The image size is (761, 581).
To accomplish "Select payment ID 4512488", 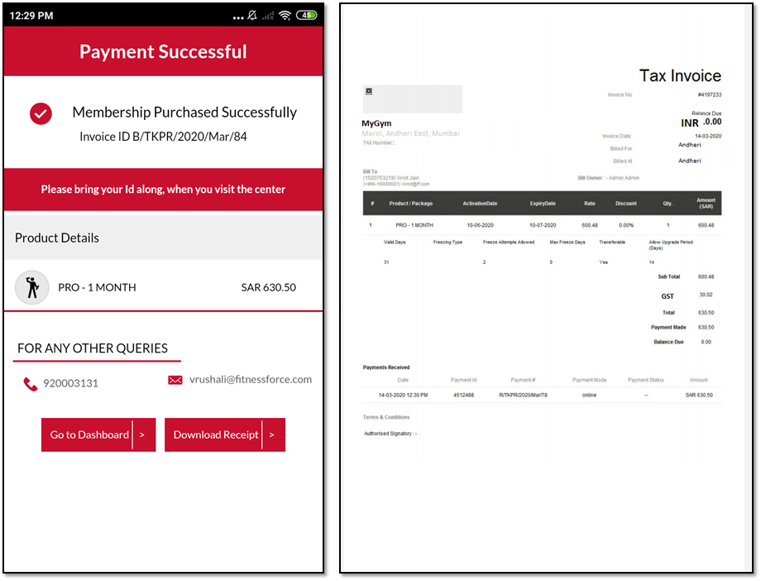I will pyautogui.click(x=463, y=395).
